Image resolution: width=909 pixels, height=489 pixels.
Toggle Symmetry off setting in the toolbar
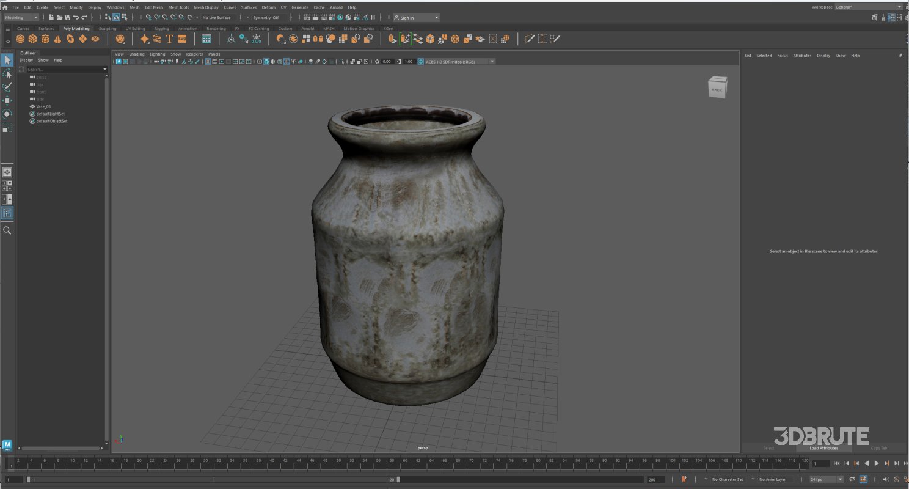coord(267,17)
